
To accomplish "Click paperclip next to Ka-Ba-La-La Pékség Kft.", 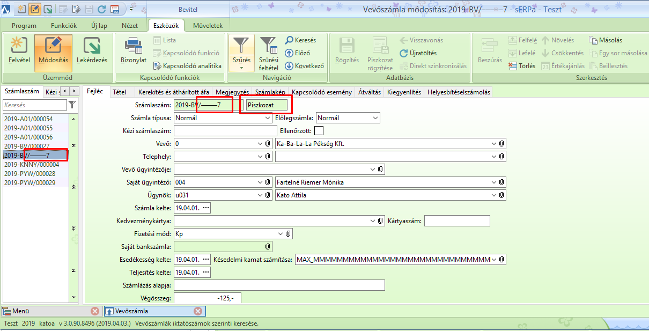I will pos(501,144).
